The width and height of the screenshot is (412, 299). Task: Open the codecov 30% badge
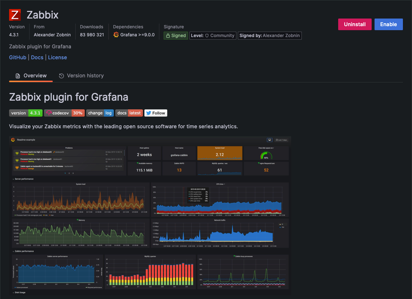pyautogui.click(x=64, y=113)
